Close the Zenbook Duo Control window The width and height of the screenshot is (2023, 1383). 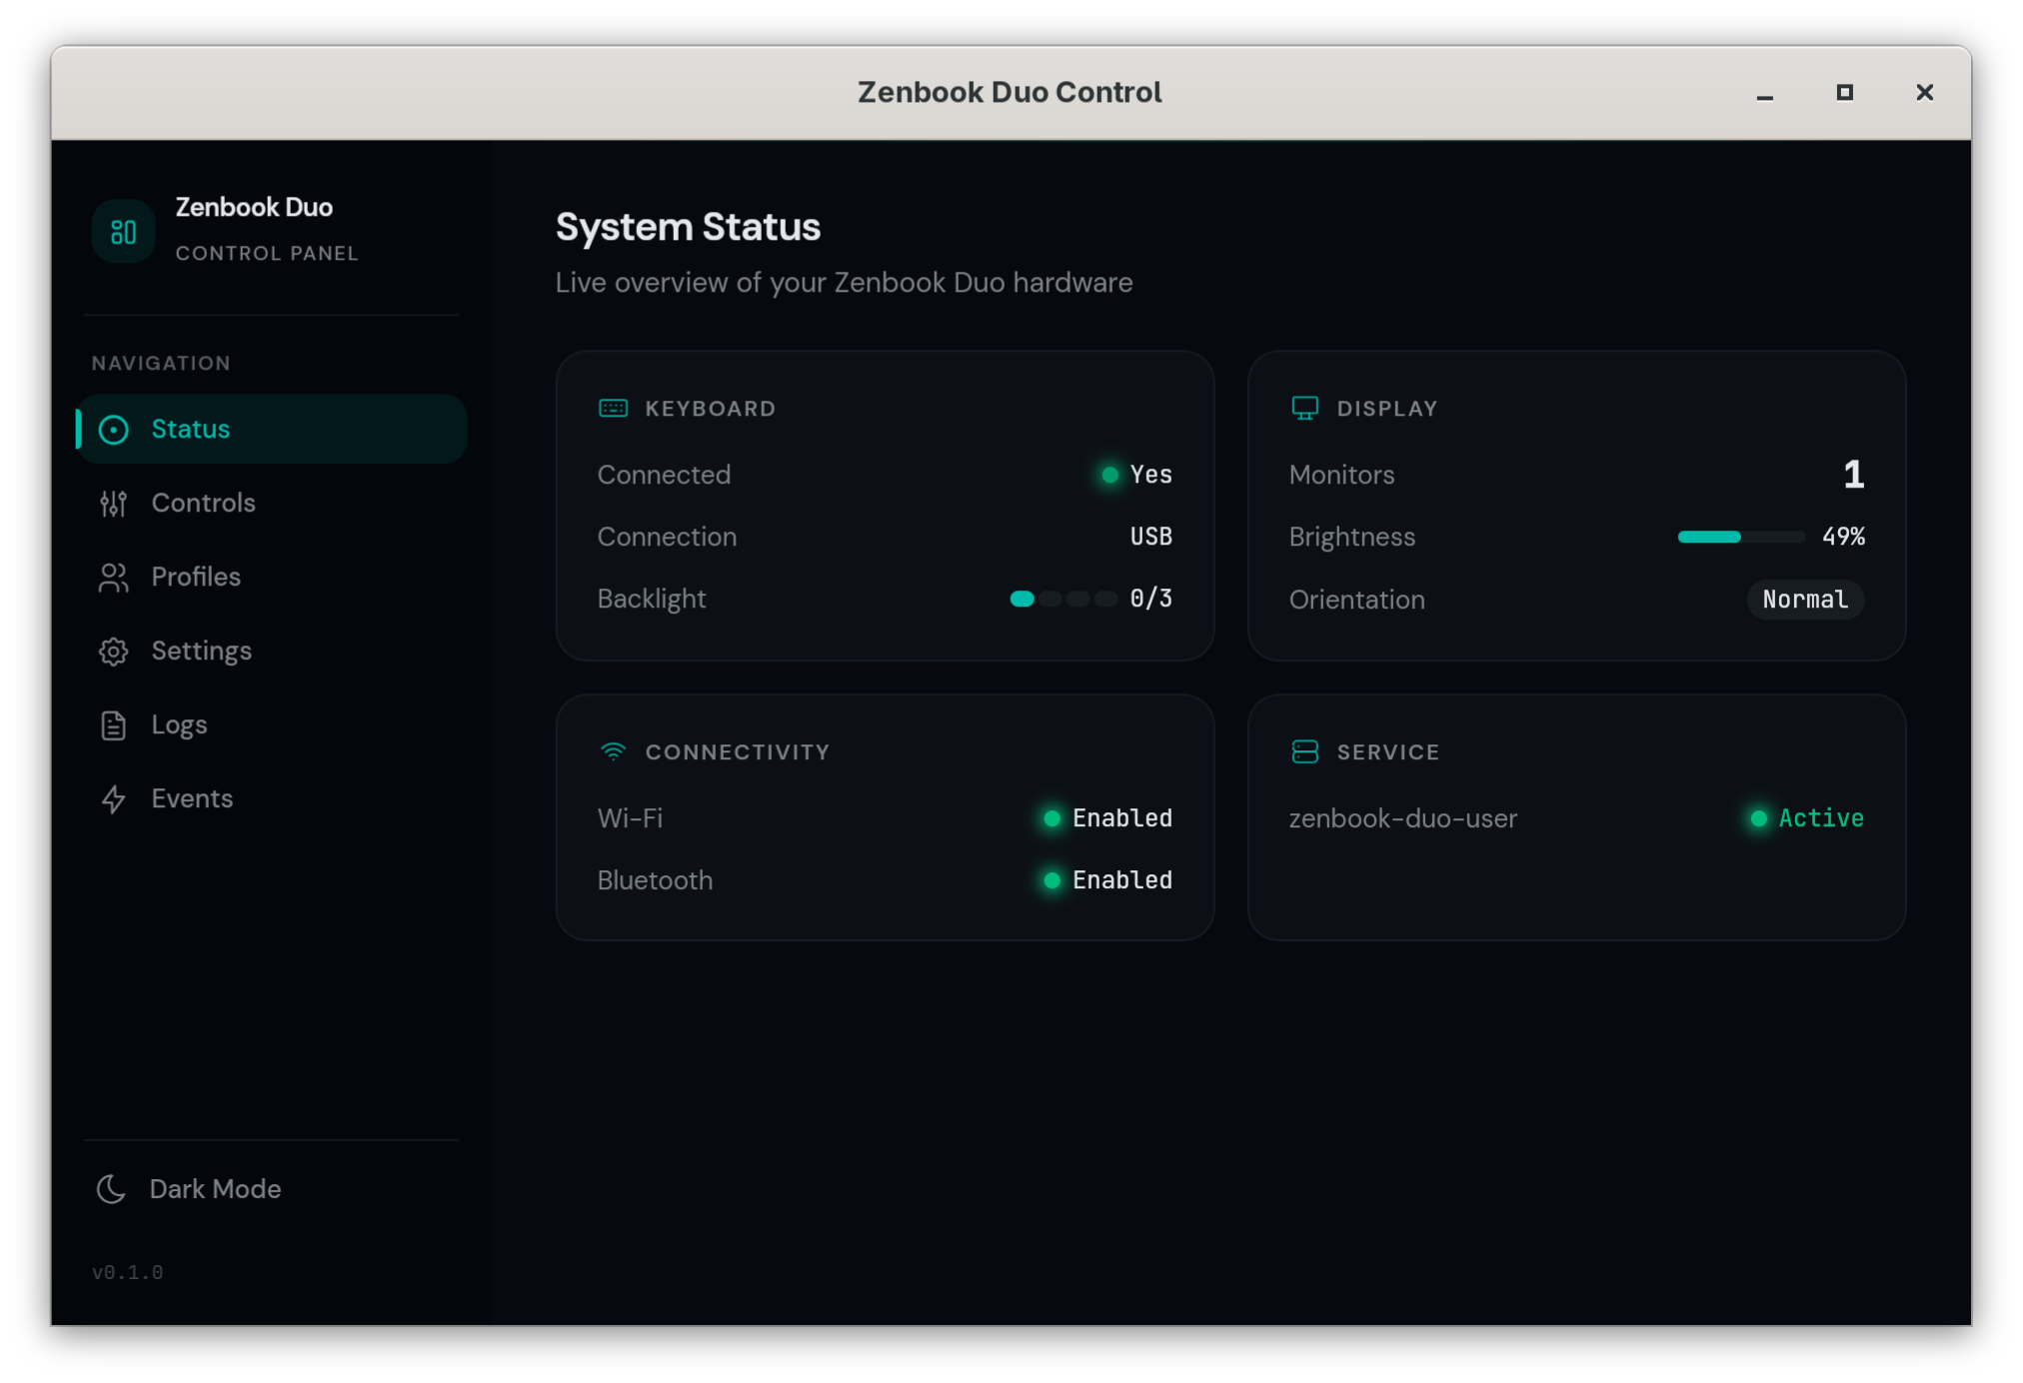pos(1925,93)
